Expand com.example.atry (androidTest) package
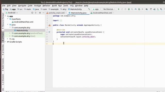The width and height of the screenshot is (165, 92). pos(10,33)
